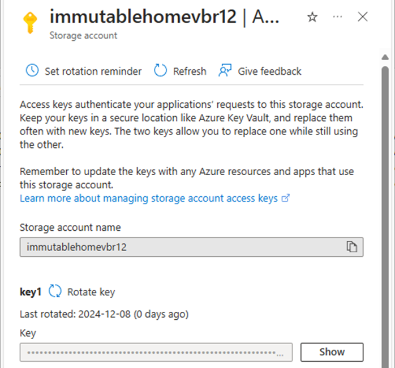This screenshot has height=368, width=395.
Task: Select the Set rotation reminder text label
Action: point(93,71)
